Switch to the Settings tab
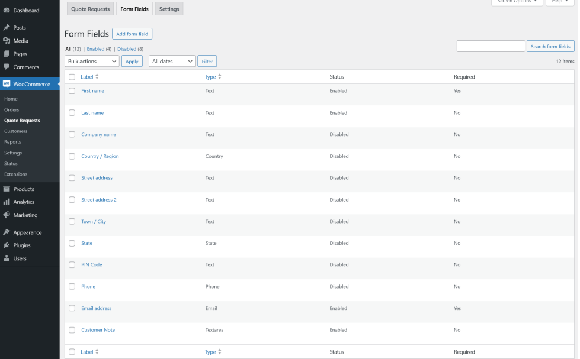The width and height of the screenshot is (580, 359). click(169, 9)
